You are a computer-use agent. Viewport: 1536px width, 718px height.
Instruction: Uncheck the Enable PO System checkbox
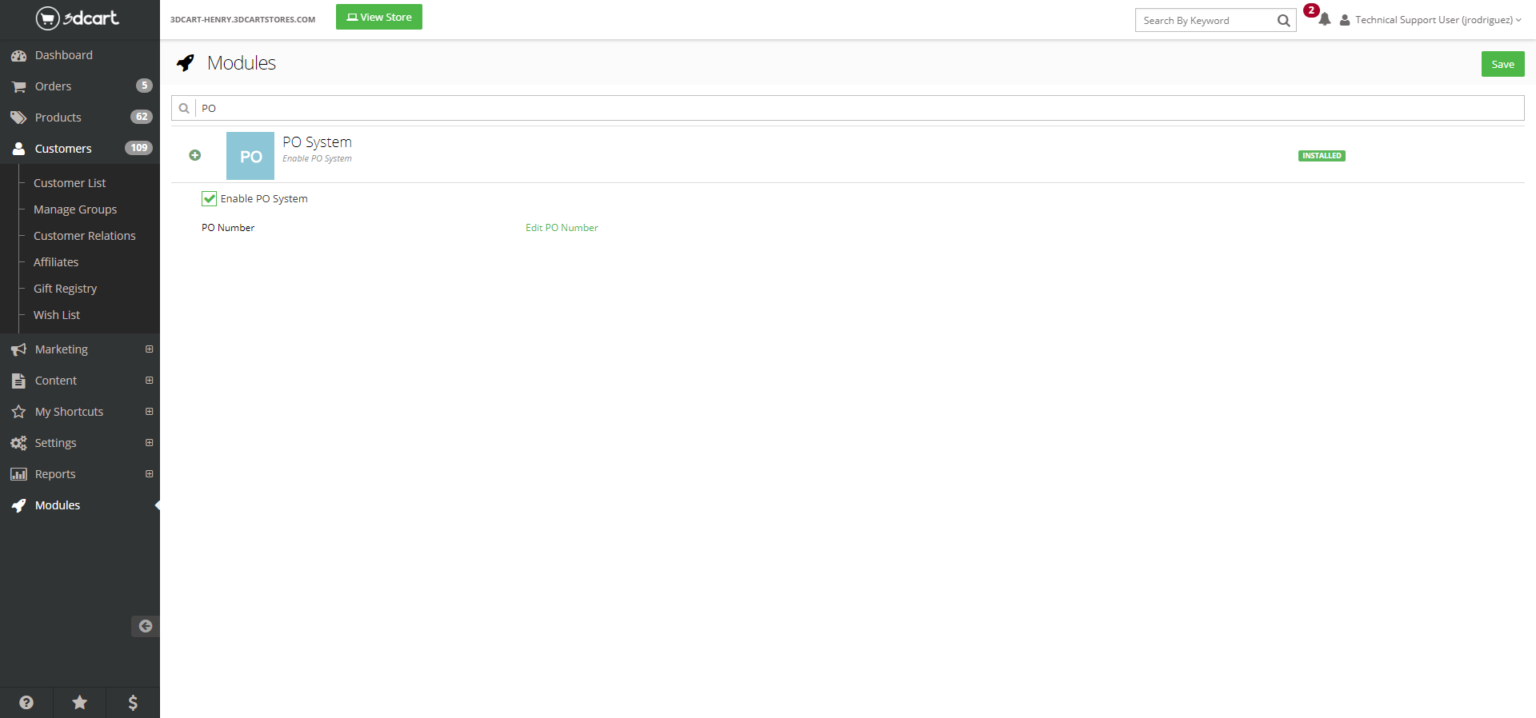(x=210, y=198)
